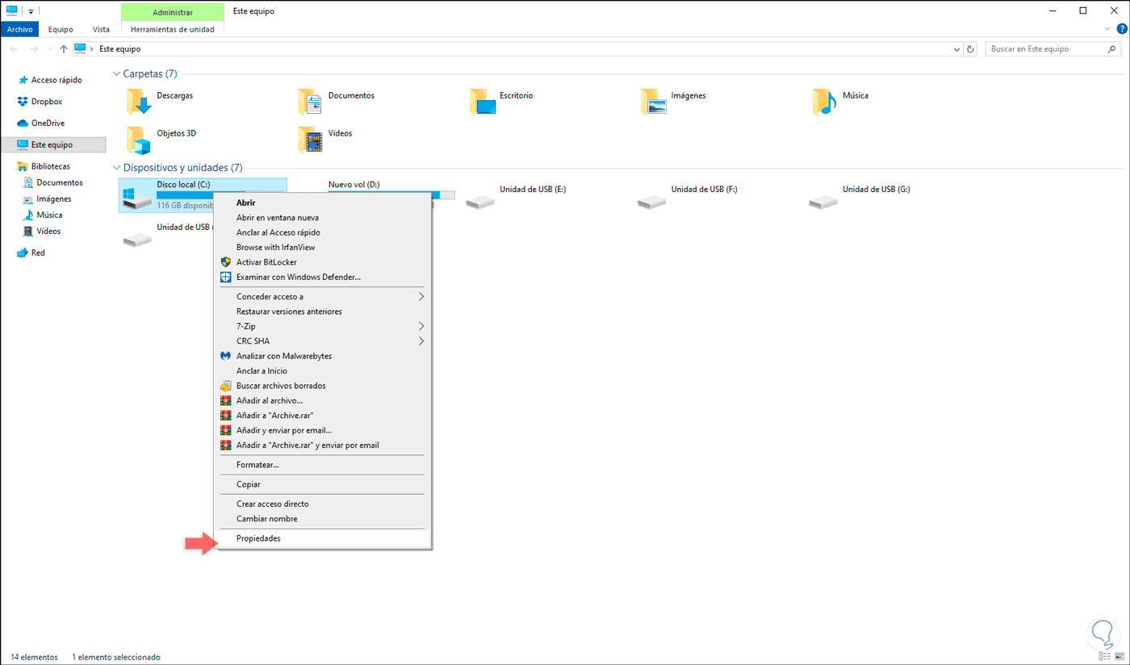This screenshot has width=1130, height=665.
Task: Switch to large icons view in status bar
Action: 1119,657
